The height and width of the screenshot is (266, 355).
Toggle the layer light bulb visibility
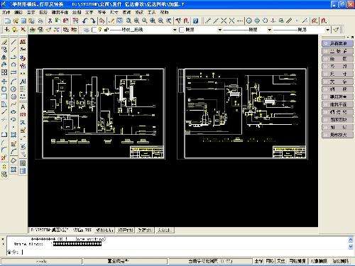[x=100, y=30]
